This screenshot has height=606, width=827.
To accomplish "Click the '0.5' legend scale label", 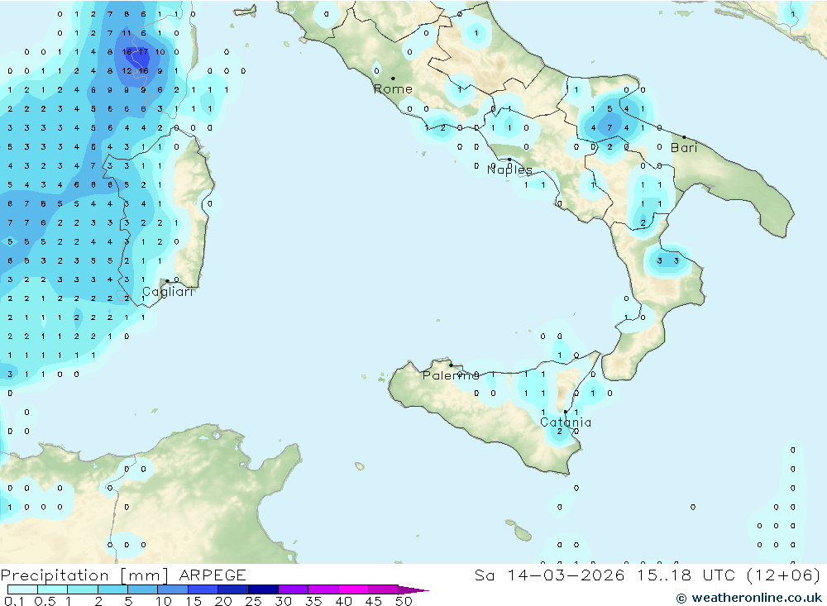I will tap(45, 601).
